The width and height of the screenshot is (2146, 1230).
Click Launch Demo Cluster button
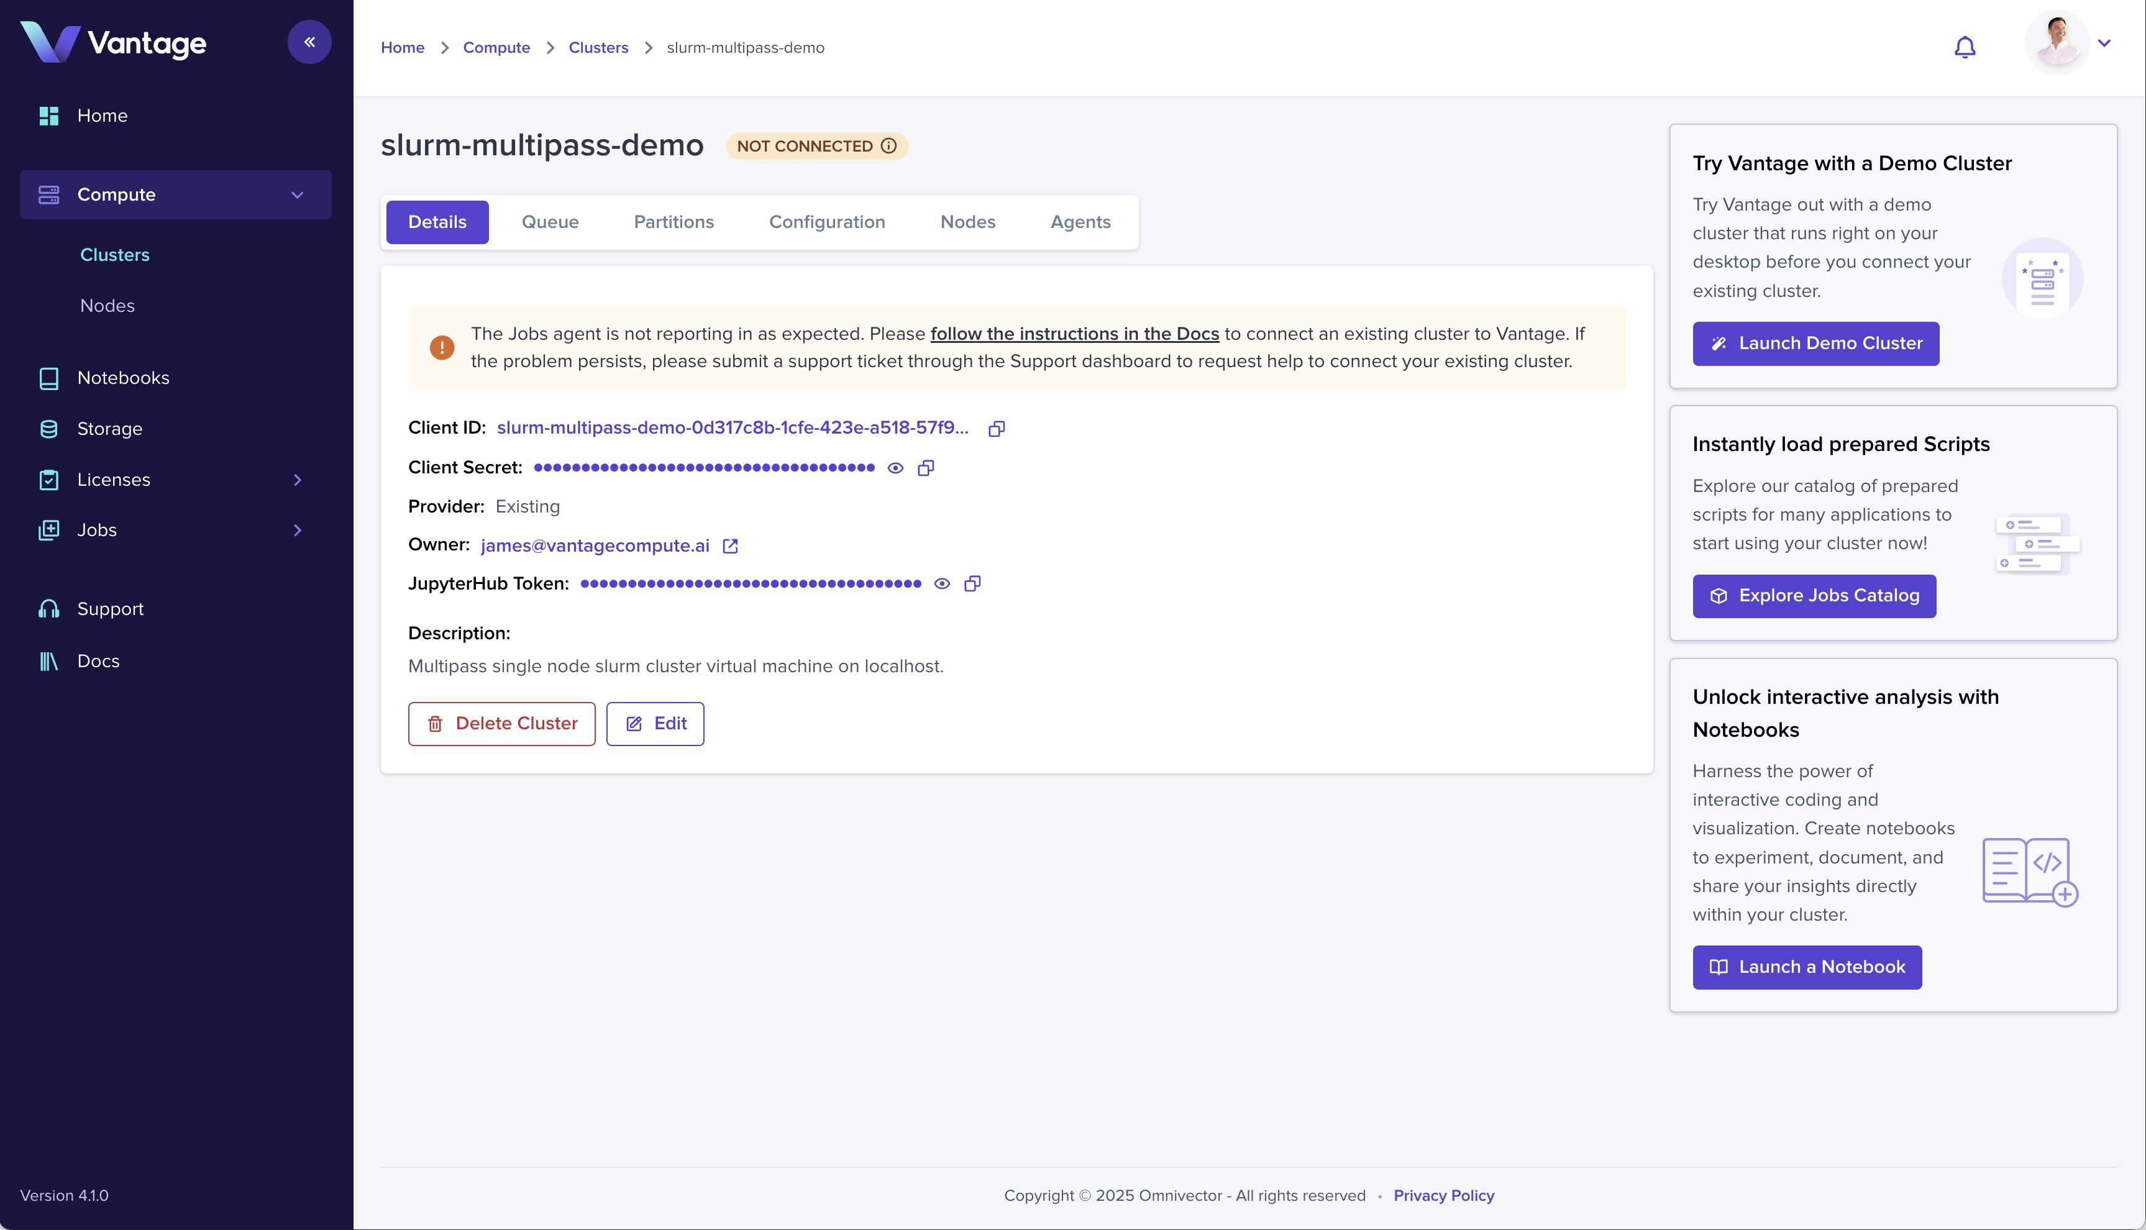tap(1815, 344)
